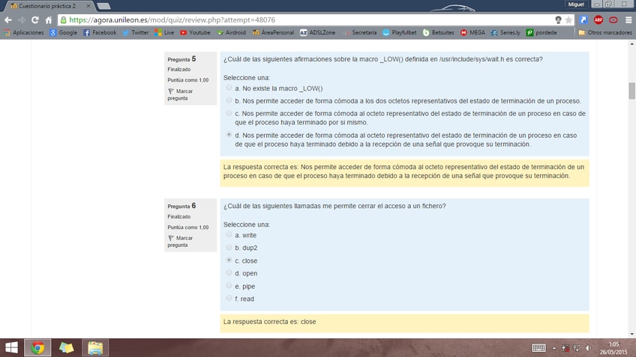
Task: Select radio option e. pipe
Action: [229, 286]
